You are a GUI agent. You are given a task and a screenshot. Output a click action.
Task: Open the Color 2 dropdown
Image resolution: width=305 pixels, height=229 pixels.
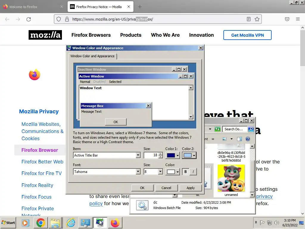(189, 155)
